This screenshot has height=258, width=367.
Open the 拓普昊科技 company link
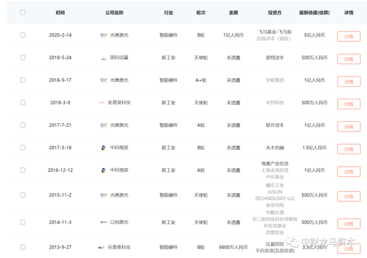(119, 103)
